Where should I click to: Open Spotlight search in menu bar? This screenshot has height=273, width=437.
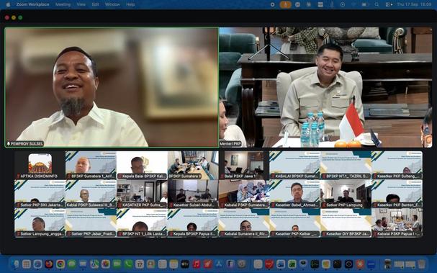(x=377, y=4)
